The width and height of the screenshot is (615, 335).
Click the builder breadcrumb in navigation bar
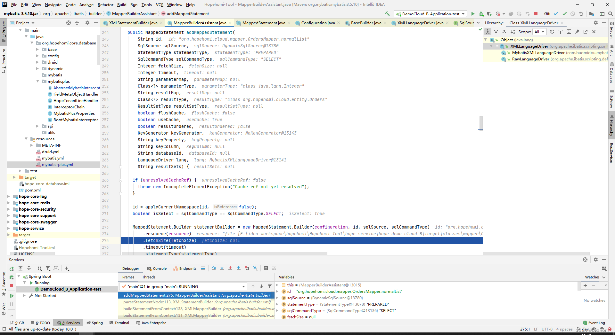(95, 13)
